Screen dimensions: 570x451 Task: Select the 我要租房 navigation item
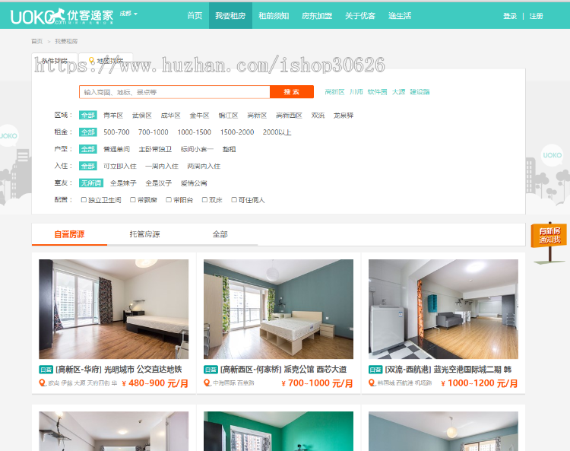click(230, 16)
